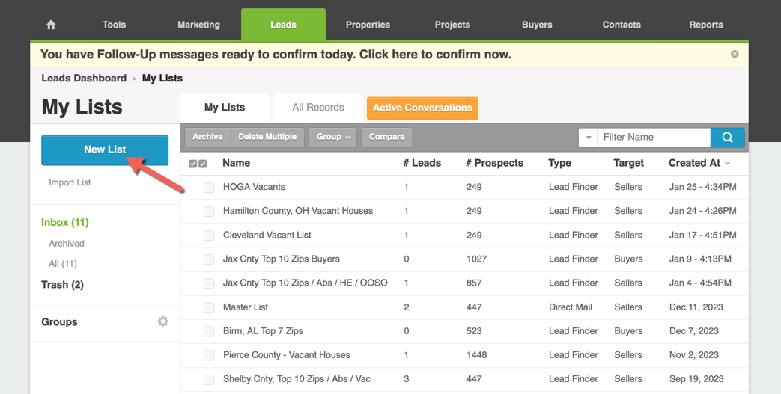Tick the Cleveland Vacant List checkbox
Image resolution: width=781 pixels, height=394 pixels.
point(209,236)
